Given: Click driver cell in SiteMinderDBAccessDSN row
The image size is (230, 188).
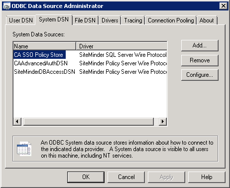Looking at the screenshot, I should (123, 72).
